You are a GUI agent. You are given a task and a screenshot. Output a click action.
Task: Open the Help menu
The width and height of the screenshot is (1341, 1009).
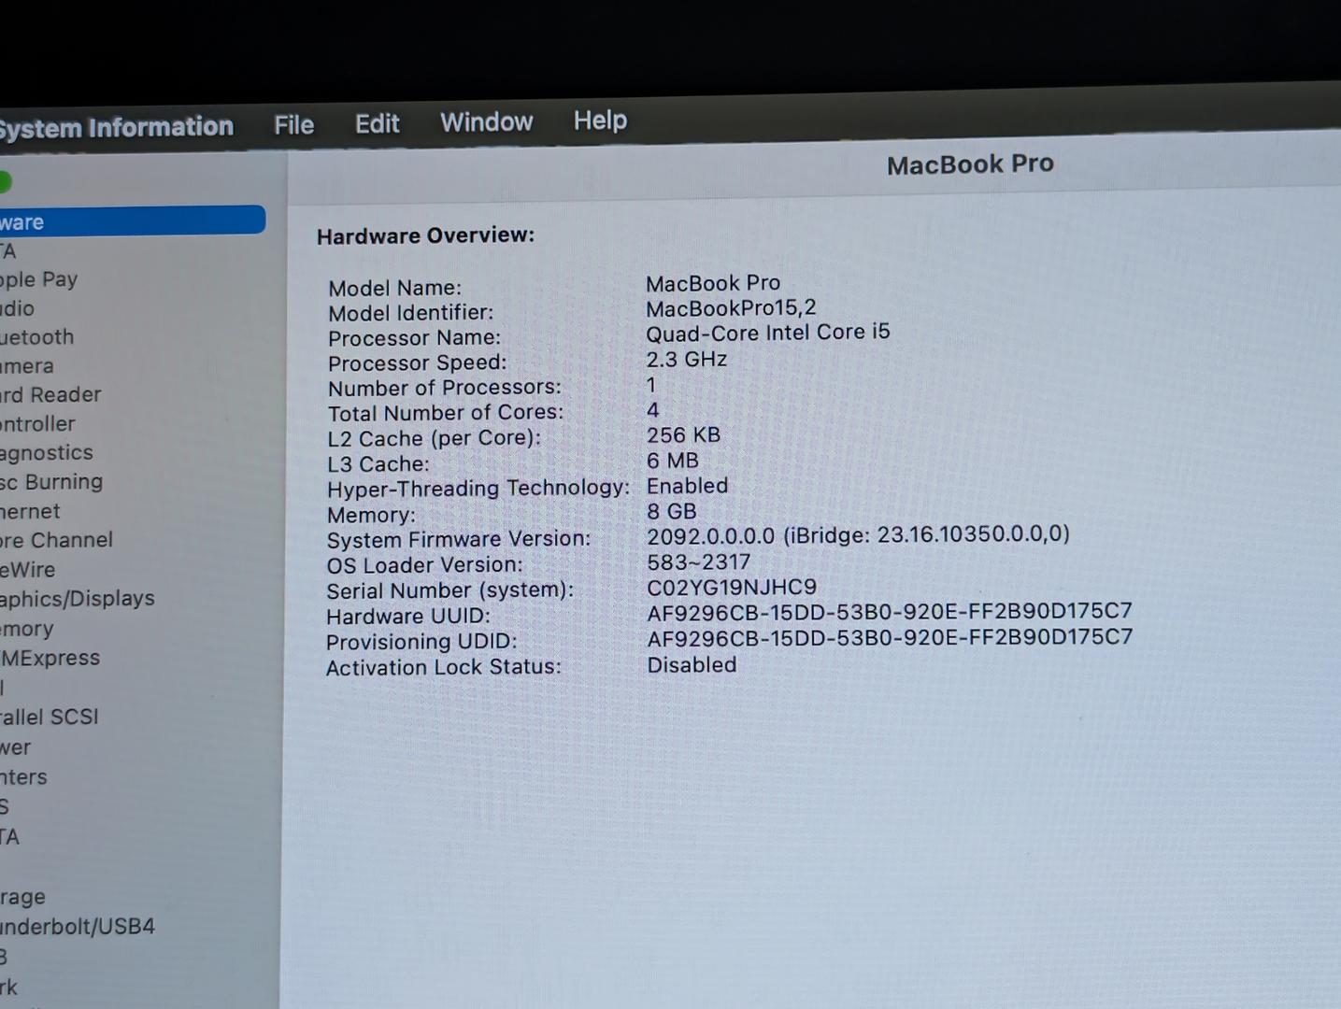[x=600, y=121]
